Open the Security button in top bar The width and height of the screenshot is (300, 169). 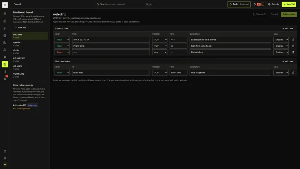click(x=274, y=4)
